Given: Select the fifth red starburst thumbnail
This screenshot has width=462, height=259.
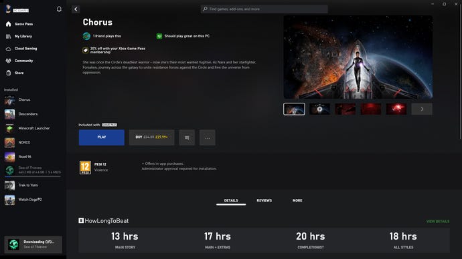Looking at the screenshot, I should pyautogui.click(x=396, y=109).
